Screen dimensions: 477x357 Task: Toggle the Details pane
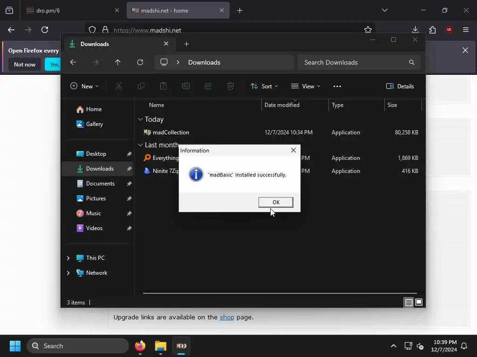(x=400, y=86)
